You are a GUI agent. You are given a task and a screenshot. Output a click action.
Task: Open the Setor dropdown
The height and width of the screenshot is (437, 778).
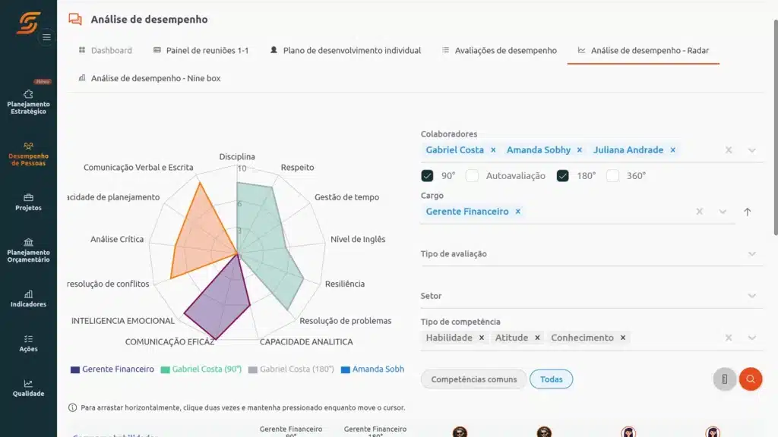752,295
